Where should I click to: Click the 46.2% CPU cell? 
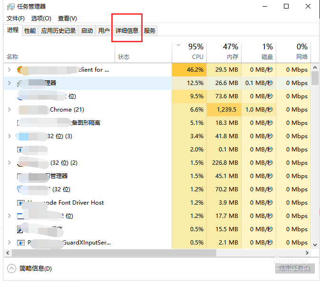tap(189, 70)
